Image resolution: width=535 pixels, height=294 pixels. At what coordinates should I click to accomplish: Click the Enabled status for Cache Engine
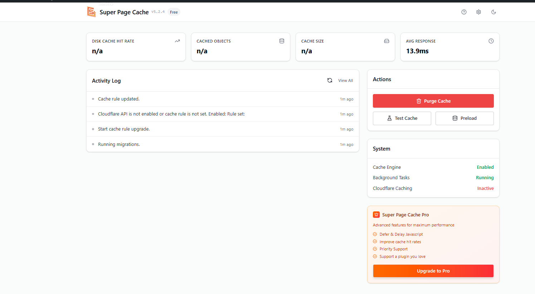[x=485, y=167]
